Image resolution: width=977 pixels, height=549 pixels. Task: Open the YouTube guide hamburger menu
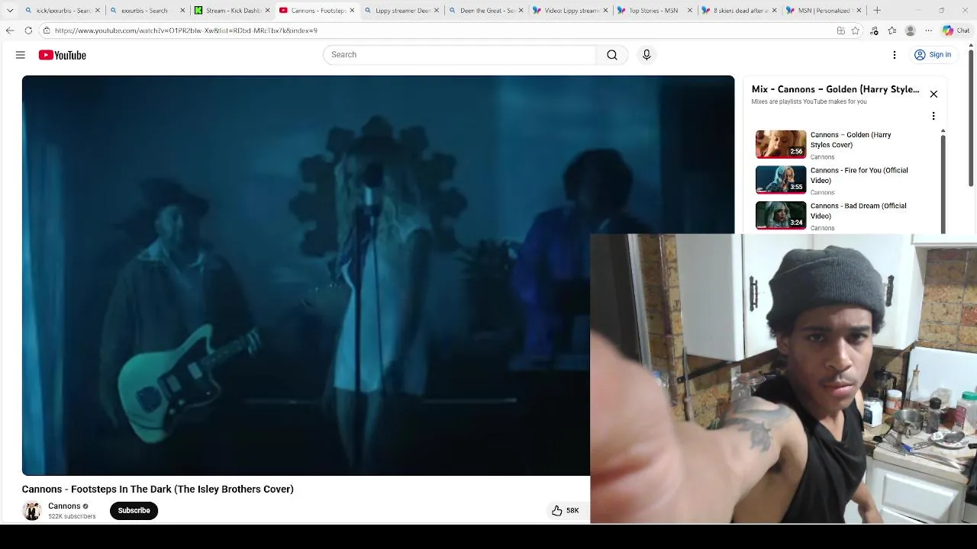click(21, 55)
